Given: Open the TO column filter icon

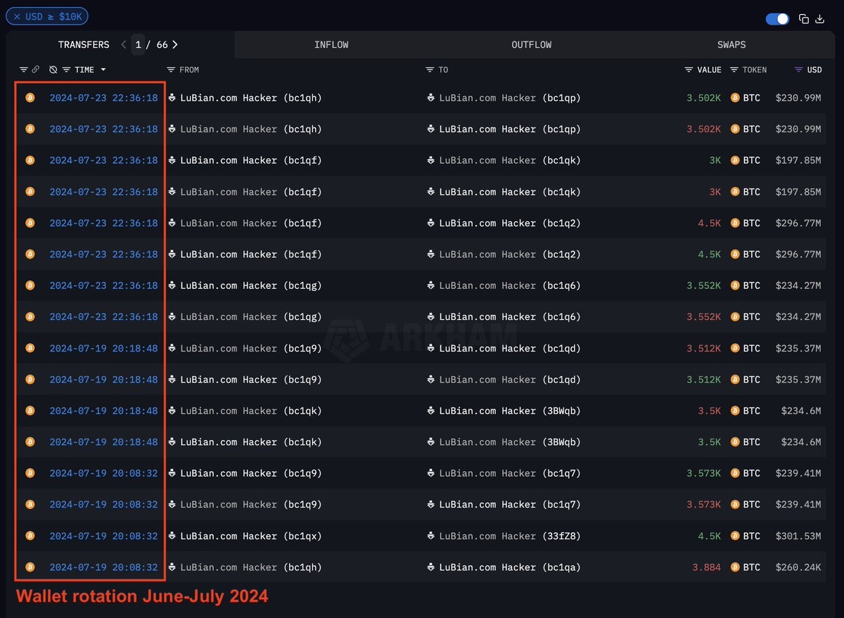Looking at the screenshot, I should point(430,70).
